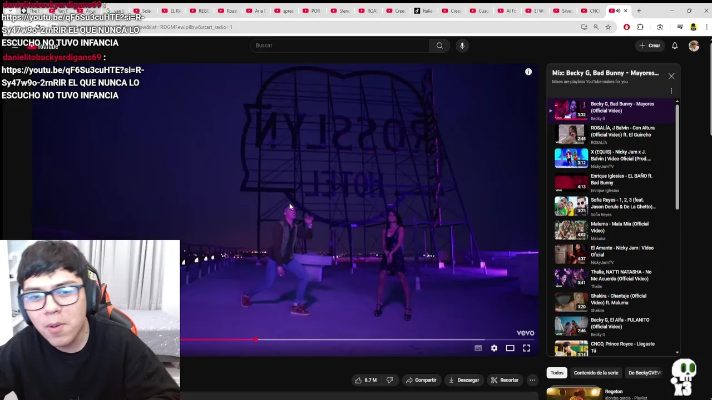This screenshot has width=712, height=400.
Task: Open the zoom magnifier in address bar
Action: pos(596,27)
